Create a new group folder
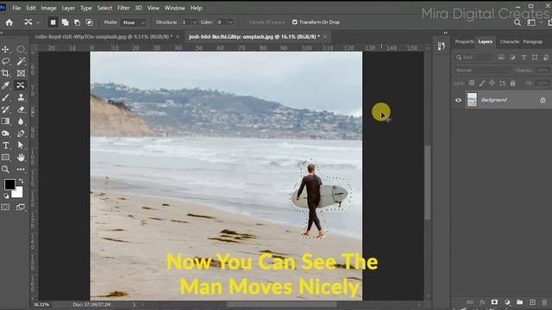The height and width of the screenshot is (310, 552). tap(519, 302)
